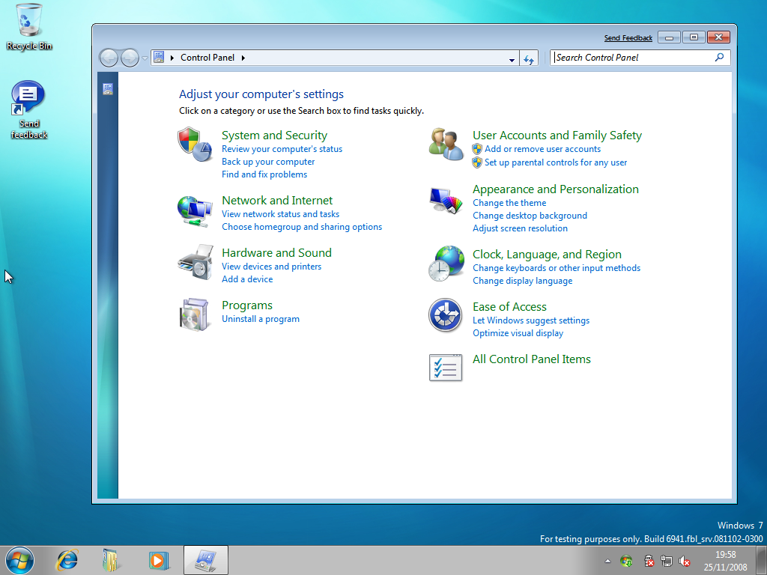Click the Search Control Panel box

coord(633,58)
